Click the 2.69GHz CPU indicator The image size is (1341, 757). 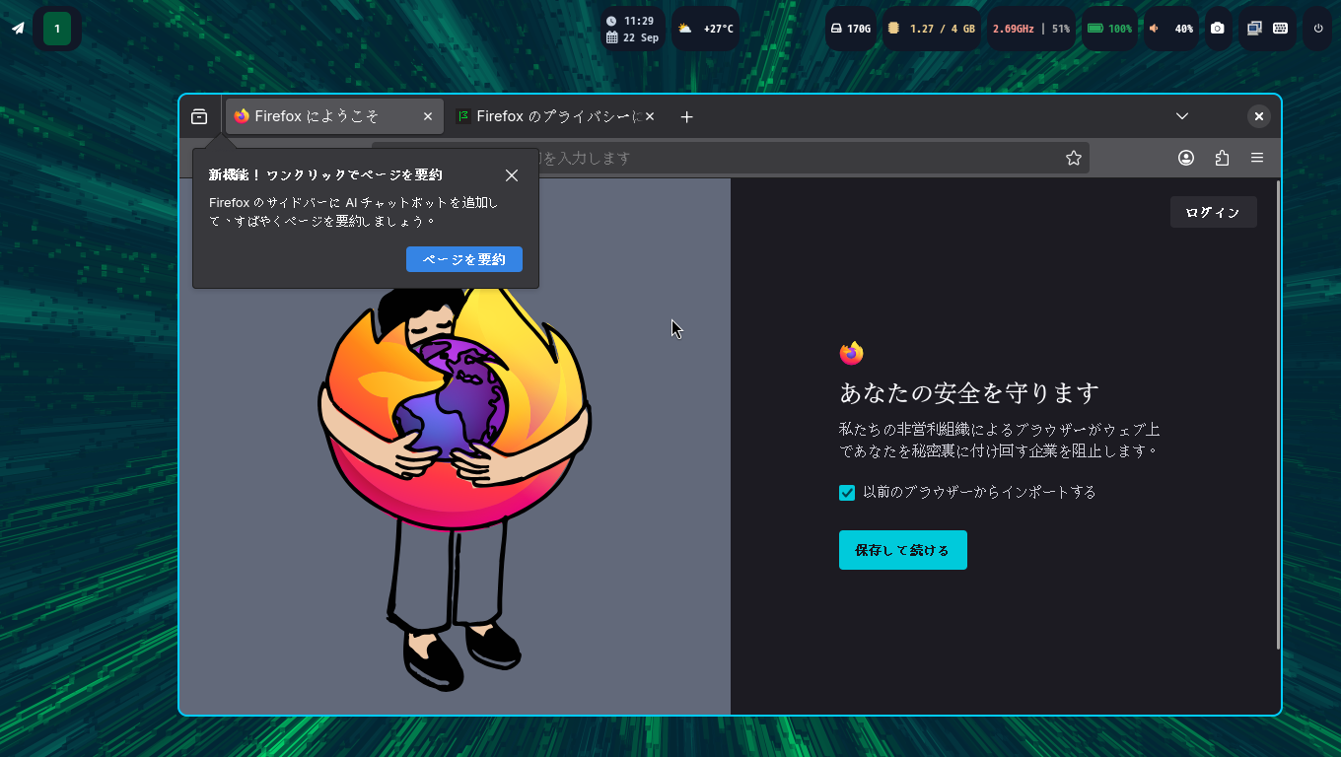click(1031, 29)
